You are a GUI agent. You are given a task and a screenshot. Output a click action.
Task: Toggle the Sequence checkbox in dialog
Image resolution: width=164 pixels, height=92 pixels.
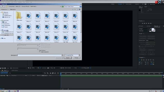click(39, 45)
